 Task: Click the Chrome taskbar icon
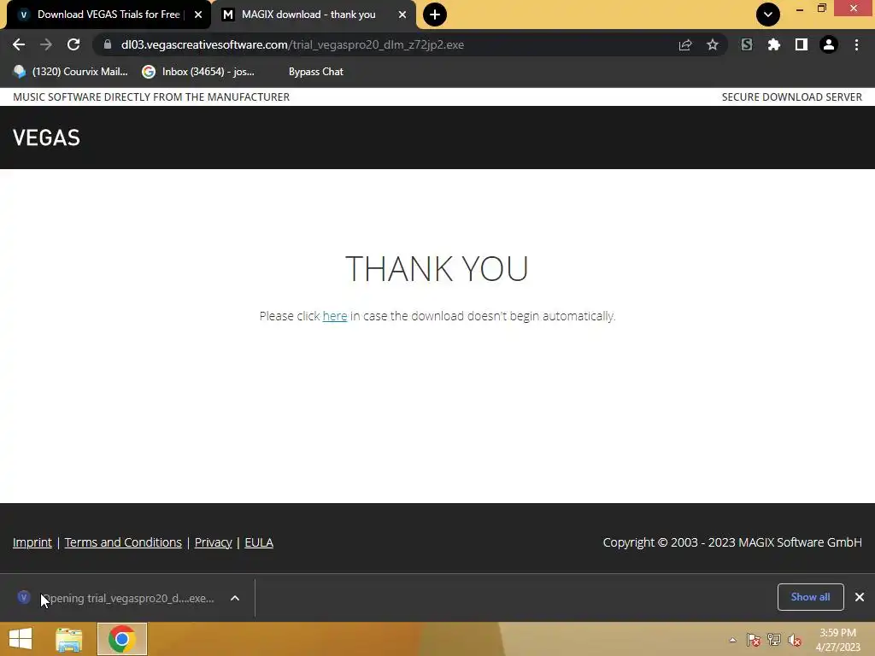tap(122, 639)
